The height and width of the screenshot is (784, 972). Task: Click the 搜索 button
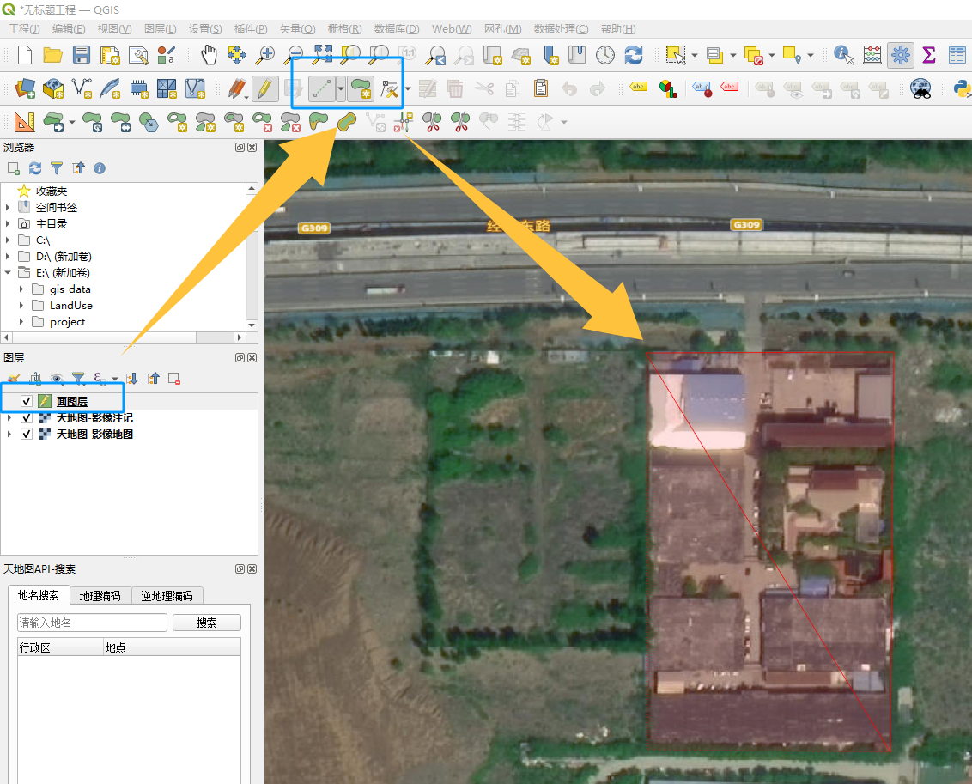pyautogui.click(x=206, y=623)
